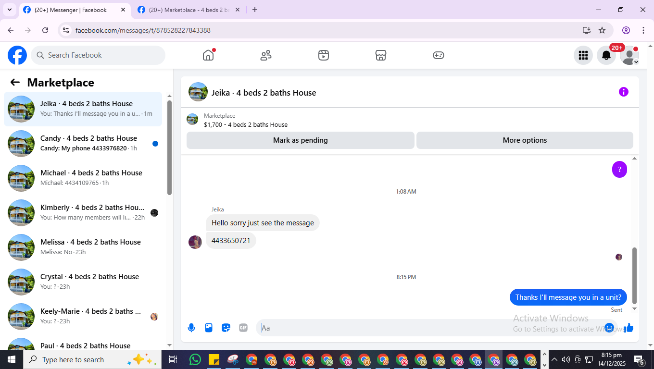This screenshot has width=654, height=369.
Task: Bookmark this page with the star icon
Action: [602, 30]
